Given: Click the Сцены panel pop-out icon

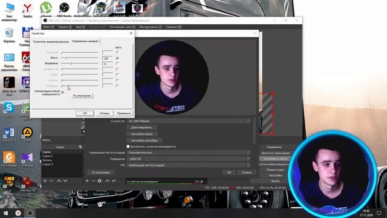Looking at the screenshot, I should click(80, 147).
